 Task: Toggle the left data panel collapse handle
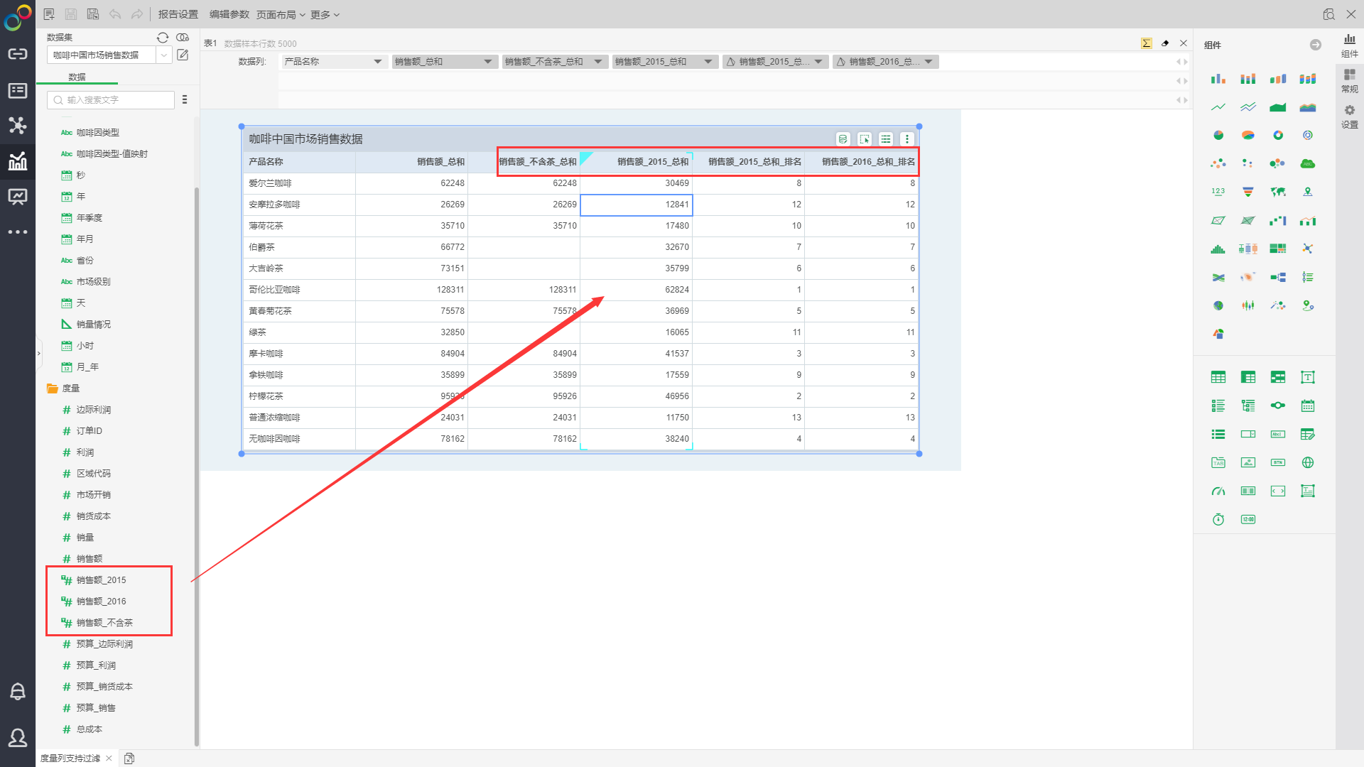coord(38,353)
